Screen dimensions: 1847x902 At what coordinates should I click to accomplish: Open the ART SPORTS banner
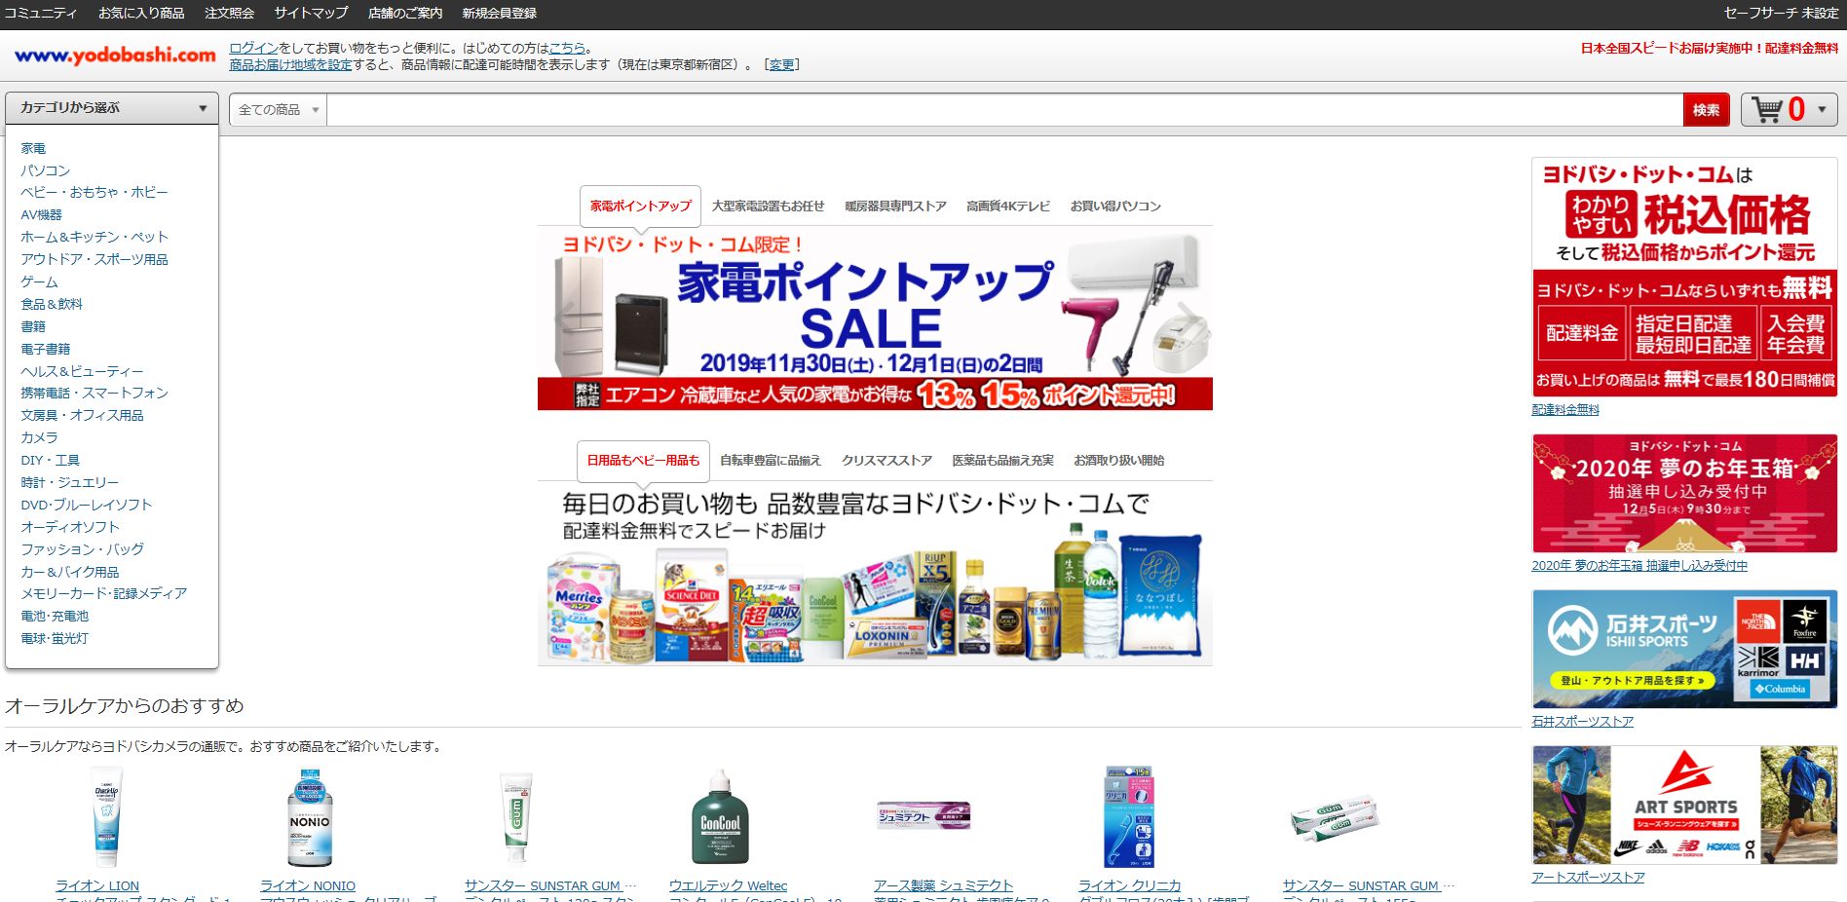tap(1684, 805)
